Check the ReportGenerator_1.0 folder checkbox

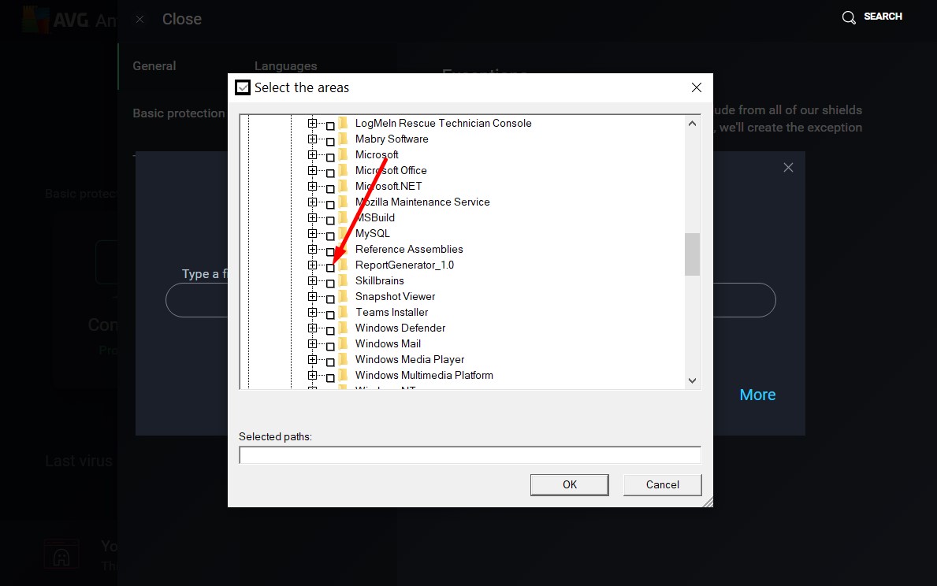click(330, 268)
